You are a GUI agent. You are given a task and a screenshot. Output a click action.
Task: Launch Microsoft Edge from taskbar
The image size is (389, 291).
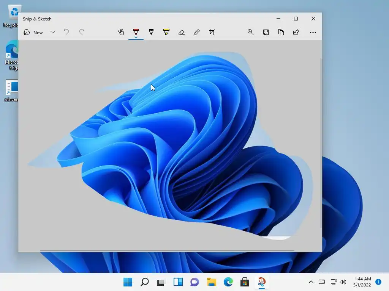(x=228, y=282)
